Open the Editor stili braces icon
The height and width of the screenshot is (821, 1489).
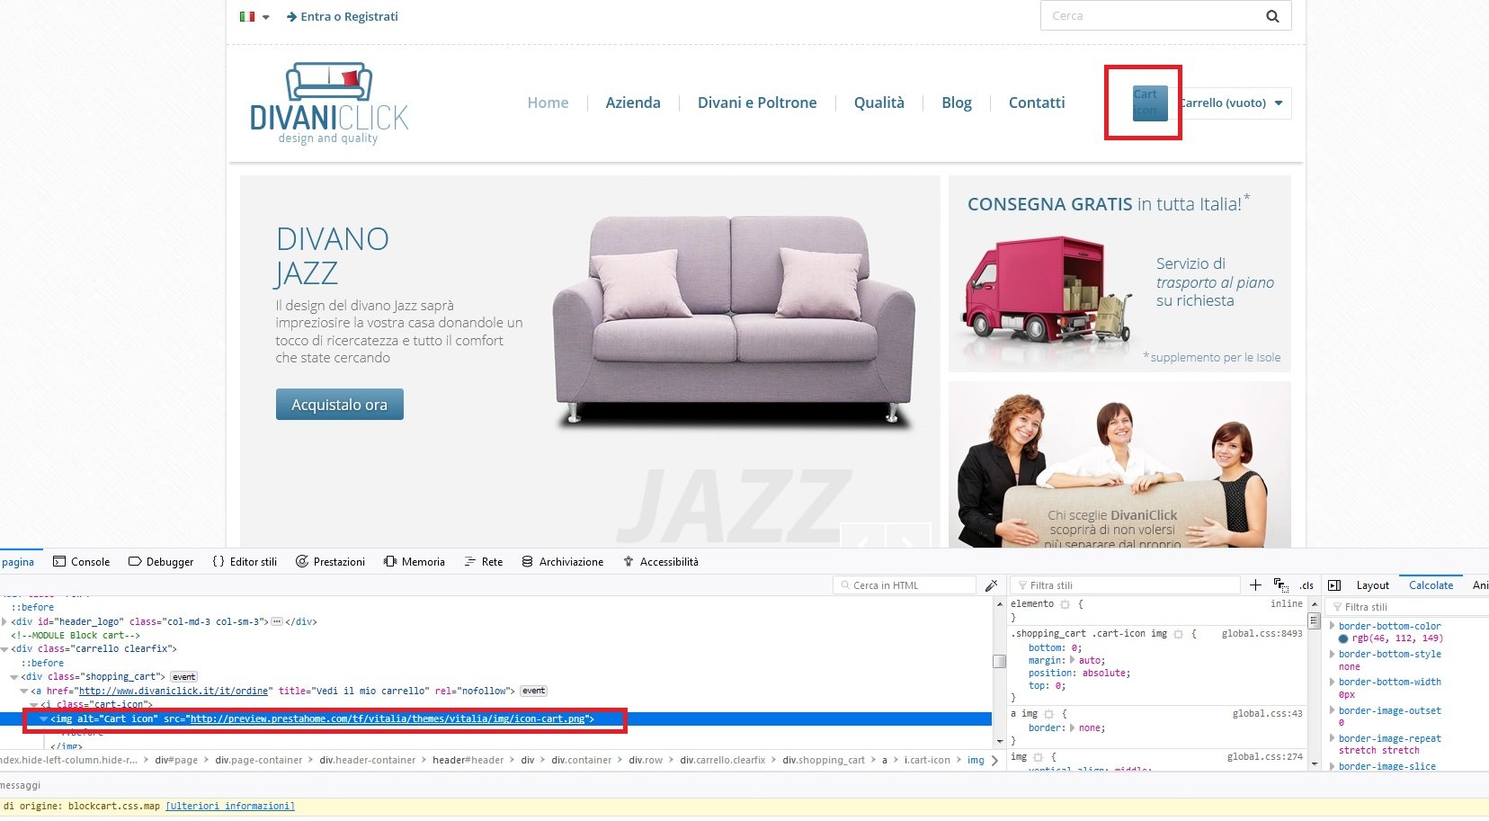pos(218,561)
